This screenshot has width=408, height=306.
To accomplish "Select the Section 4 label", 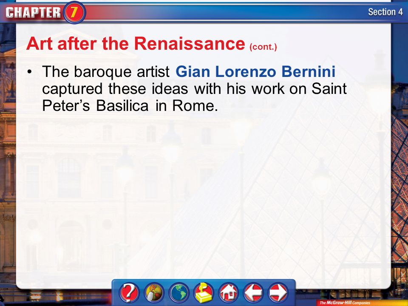I will tap(385, 12).
